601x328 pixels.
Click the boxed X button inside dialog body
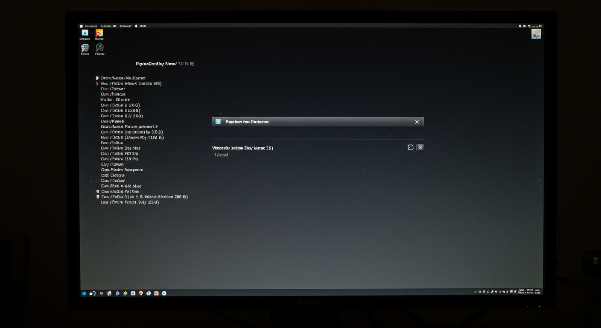coord(420,147)
